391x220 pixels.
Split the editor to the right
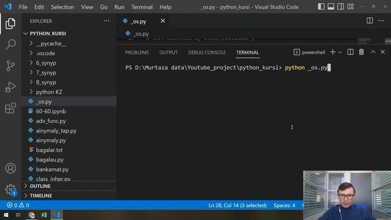[370, 21]
